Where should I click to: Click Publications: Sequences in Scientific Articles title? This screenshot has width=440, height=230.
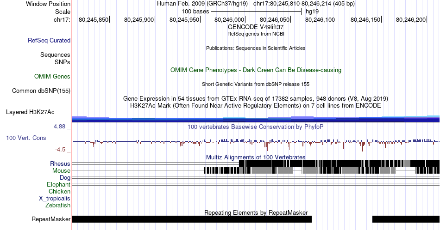256,48
